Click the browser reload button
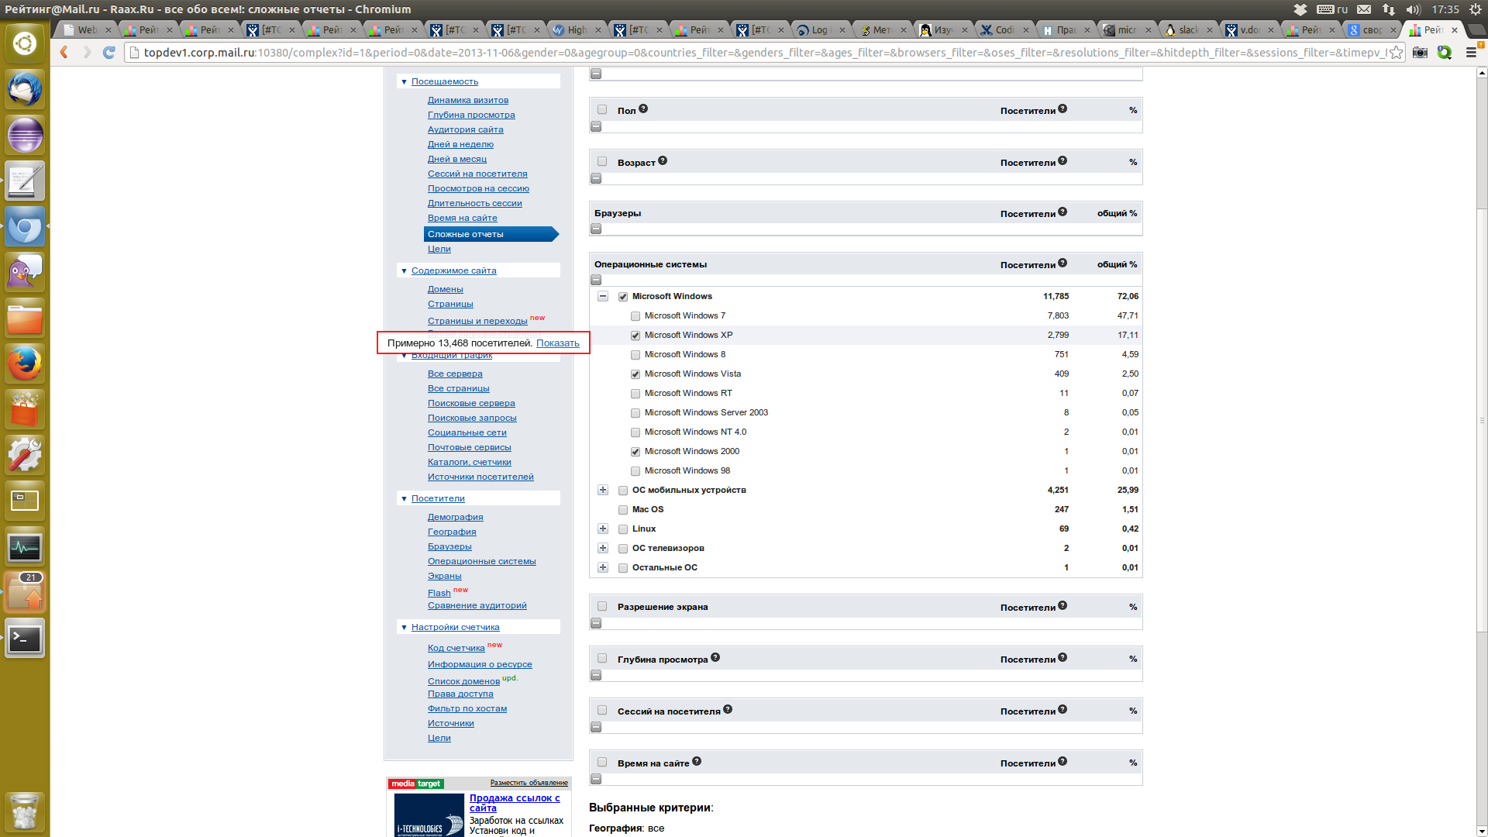The height and width of the screenshot is (837, 1488). 109,53
